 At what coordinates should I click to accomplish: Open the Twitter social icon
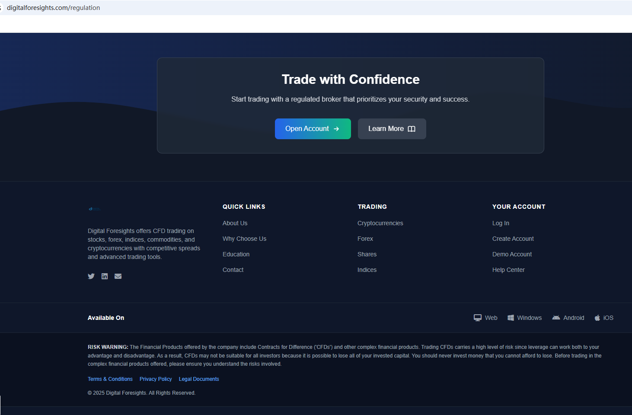91,276
